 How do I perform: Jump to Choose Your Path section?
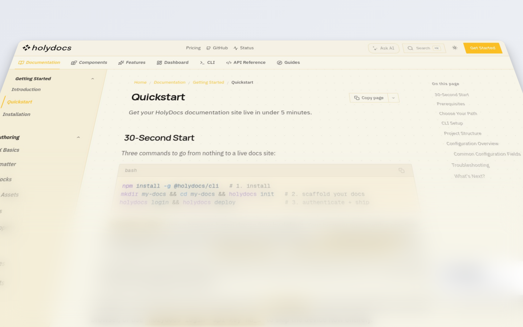coord(458,113)
